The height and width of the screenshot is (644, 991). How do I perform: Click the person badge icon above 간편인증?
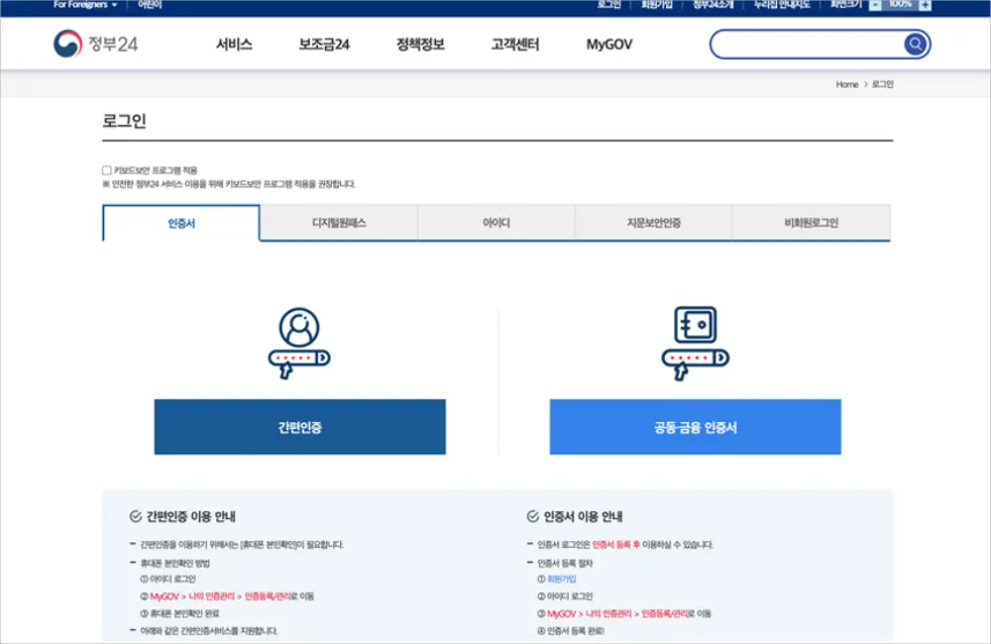(298, 335)
